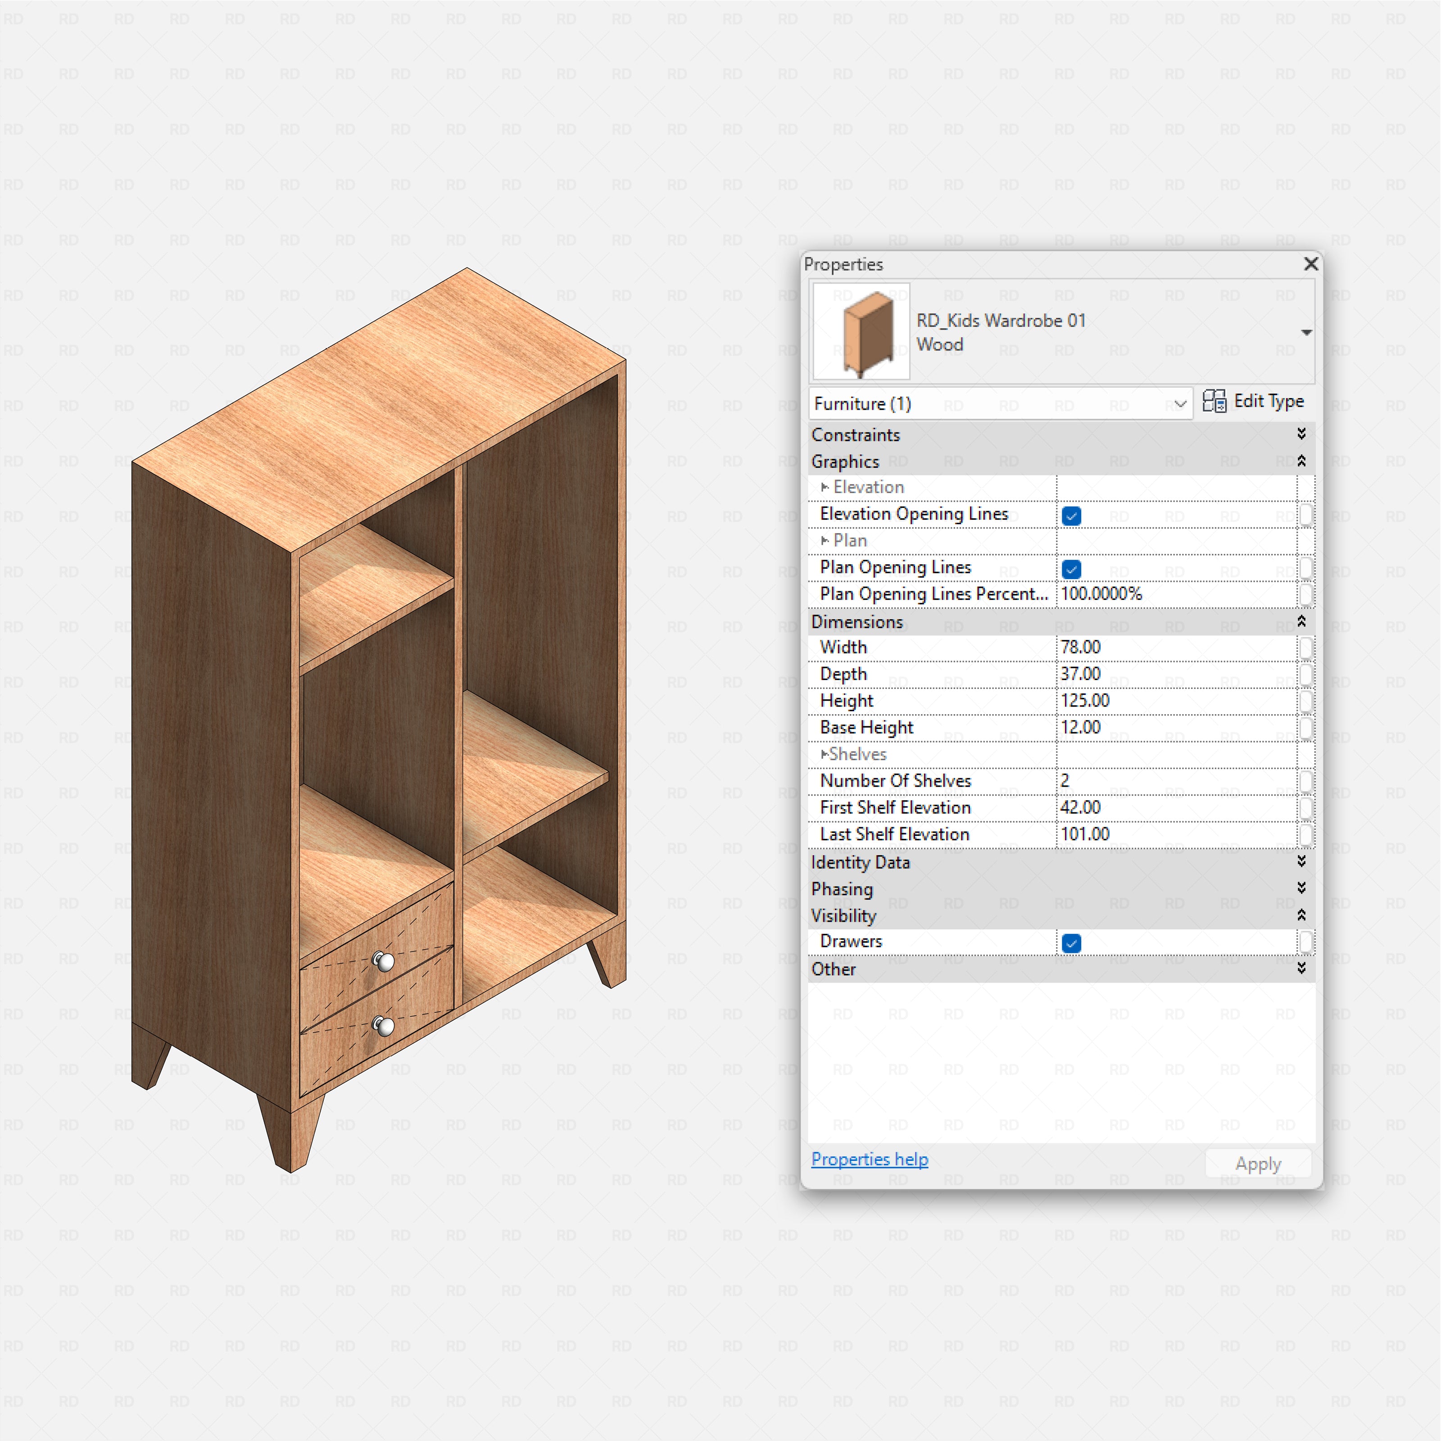This screenshot has width=1441, height=1441.
Task: Uncheck Elevation Opening Lines checkbox
Action: [x=1071, y=516]
